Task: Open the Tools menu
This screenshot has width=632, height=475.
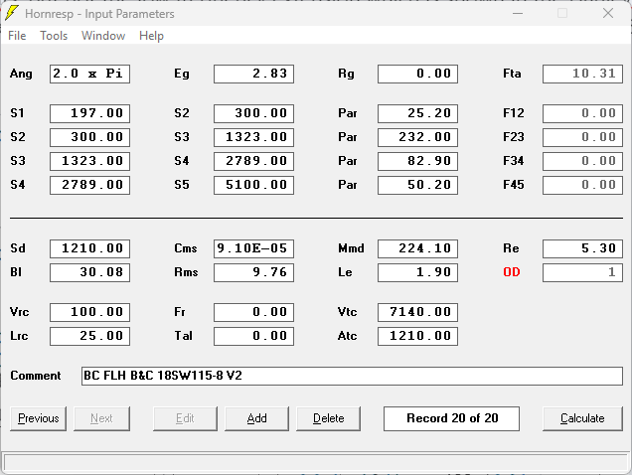Action: click(x=54, y=36)
